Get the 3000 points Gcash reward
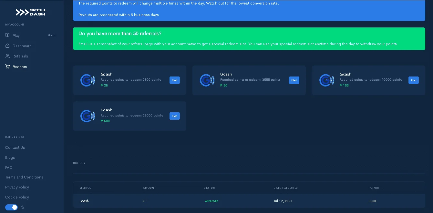This screenshot has width=433, height=213. coord(294,80)
